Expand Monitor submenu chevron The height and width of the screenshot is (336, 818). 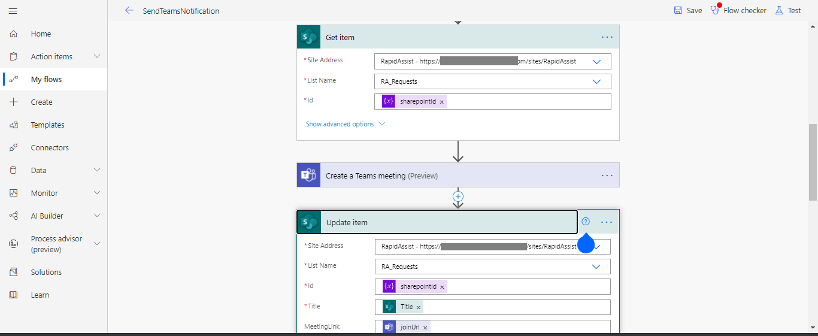pyautogui.click(x=97, y=193)
